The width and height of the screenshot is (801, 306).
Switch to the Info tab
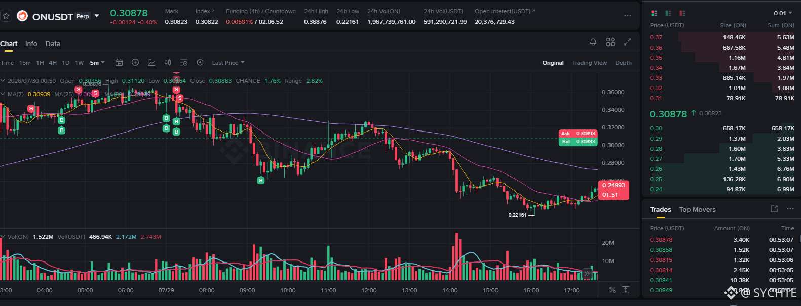click(x=31, y=44)
